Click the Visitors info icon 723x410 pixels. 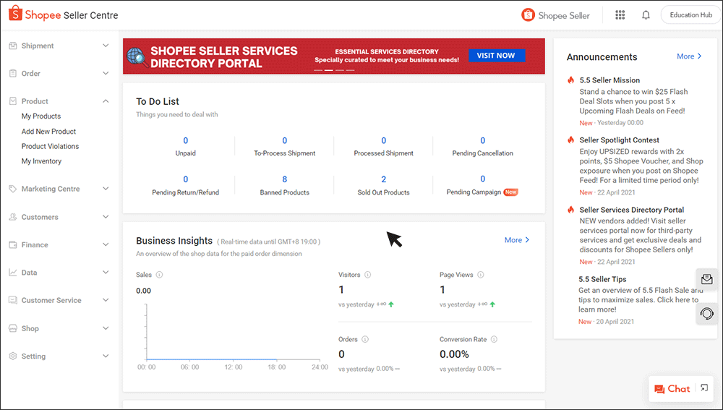click(x=368, y=275)
